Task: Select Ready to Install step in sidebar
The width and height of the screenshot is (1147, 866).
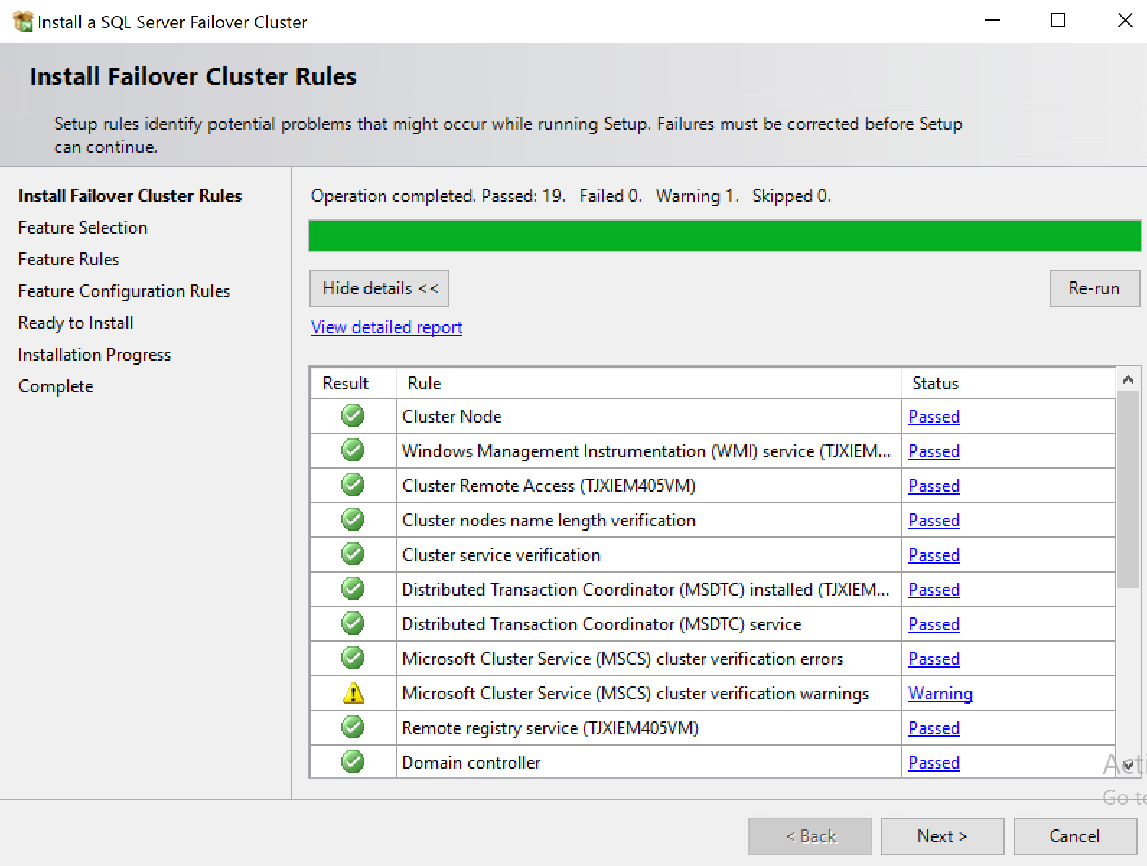Action: [76, 323]
